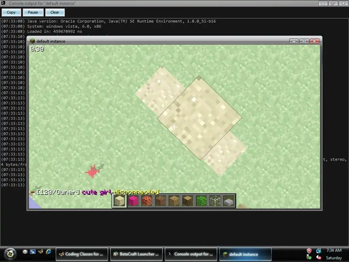The width and height of the screenshot is (349, 262).
Task: Select the green leaves block in hotbar
Action: 201,201
